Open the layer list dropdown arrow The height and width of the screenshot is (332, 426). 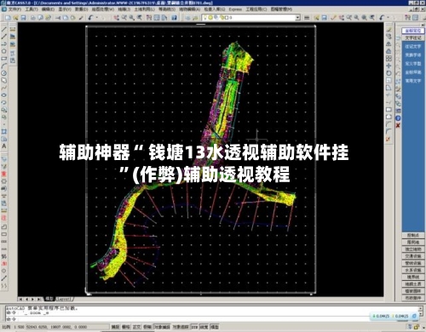pos(297,18)
